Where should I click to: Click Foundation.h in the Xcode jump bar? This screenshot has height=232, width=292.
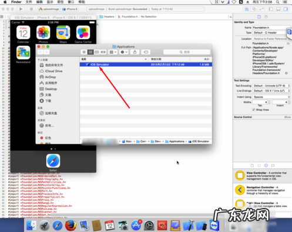pyautogui.click(x=127, y=16)
